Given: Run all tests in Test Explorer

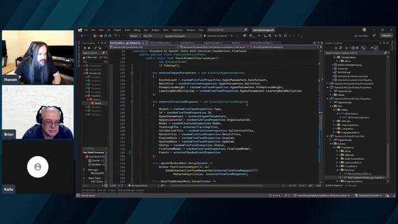Looking at the screenshot, I should [x=85, y=48].
